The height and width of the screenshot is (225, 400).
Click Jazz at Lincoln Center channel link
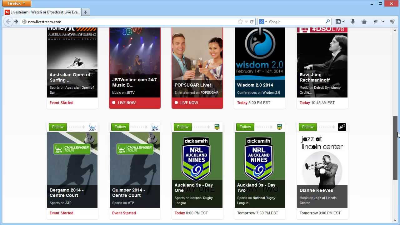(x=318, y=200)
